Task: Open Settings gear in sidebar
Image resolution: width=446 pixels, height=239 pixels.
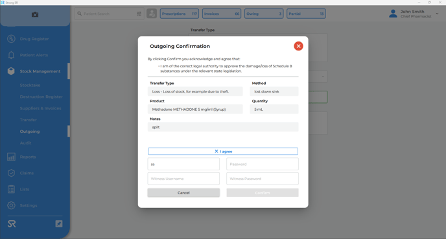Action: pyautogui.click(x=11, y=205)
